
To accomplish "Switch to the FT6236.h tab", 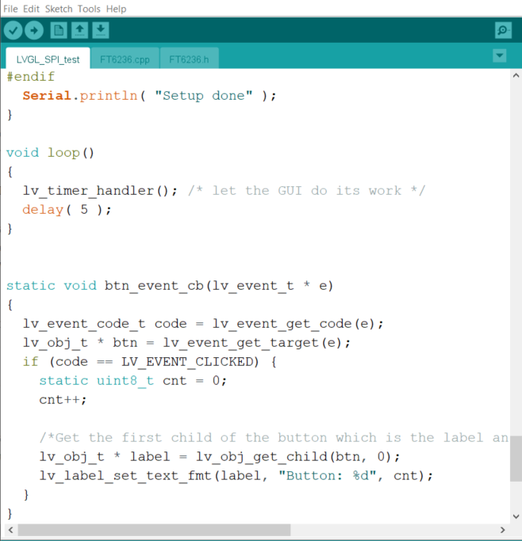I will (189, 59).
